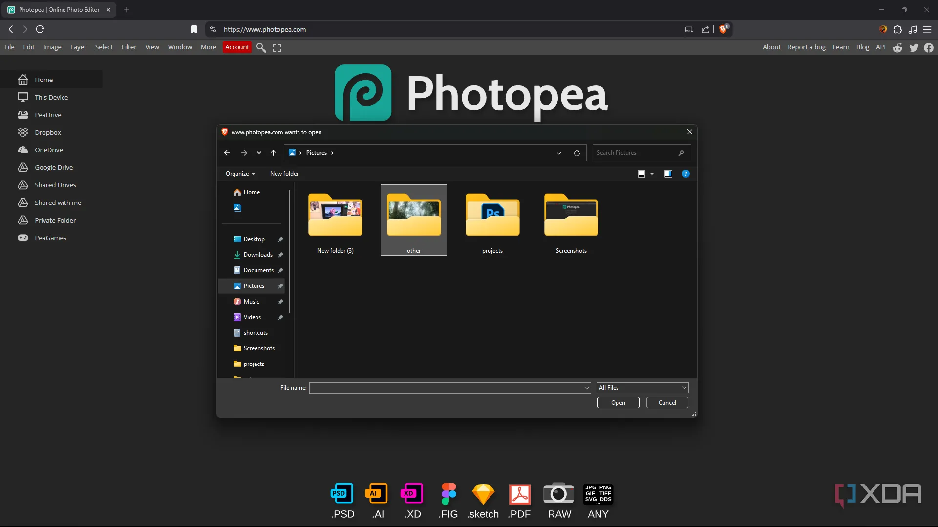Select the 'other' folder thumbnail
938x527 pixels.
414,220
